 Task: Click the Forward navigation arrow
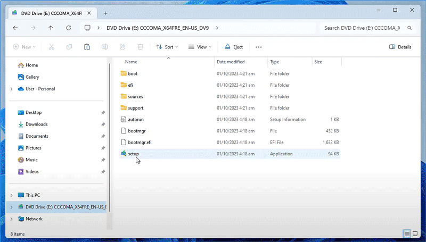point(33,28)
